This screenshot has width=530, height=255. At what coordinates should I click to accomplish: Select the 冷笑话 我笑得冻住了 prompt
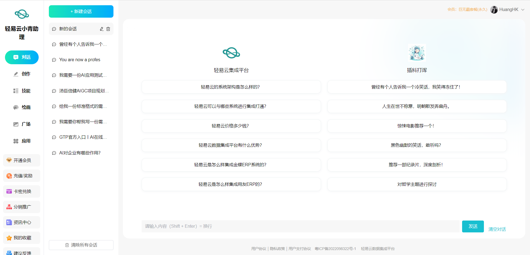tap(417, 87)
